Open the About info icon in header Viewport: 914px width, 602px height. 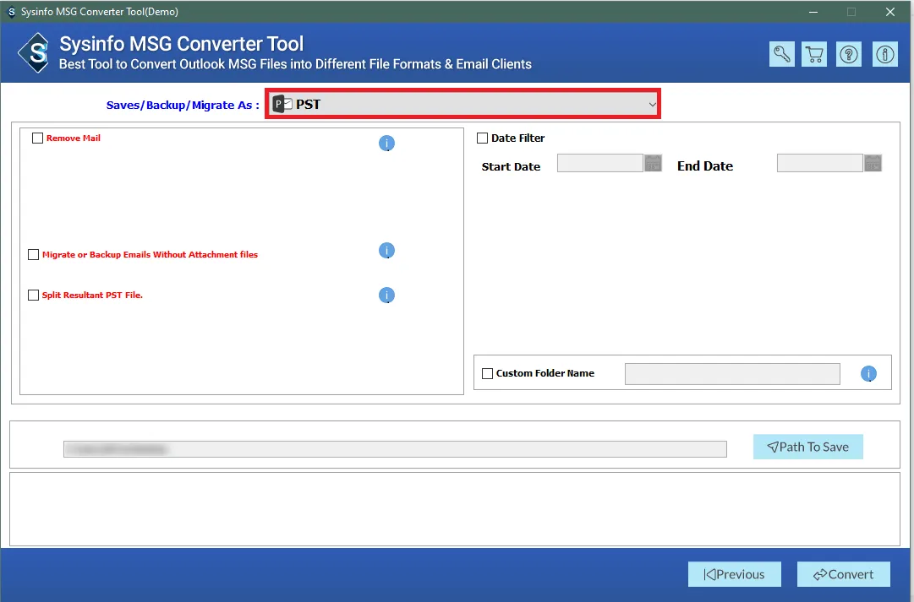[x=885, y=54]
